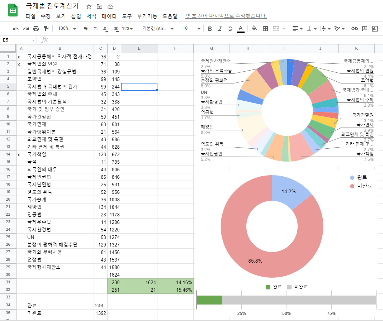Viewport: 383px width, 321px height.
Task: Decrease decimal places
Action: (105, 29)
